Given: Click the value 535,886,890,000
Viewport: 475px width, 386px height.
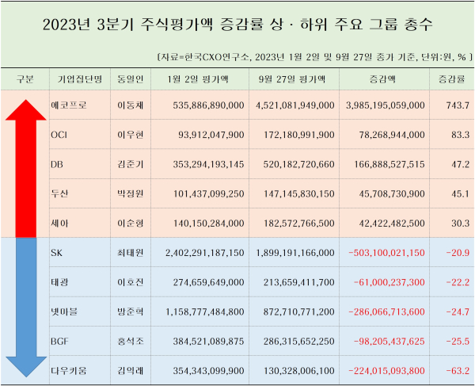Looking at the screenshot, I should click(x=208, y=105).
